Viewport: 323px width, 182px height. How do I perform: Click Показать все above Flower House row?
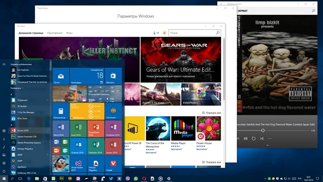pyautogui.click(x=212, y=113)
